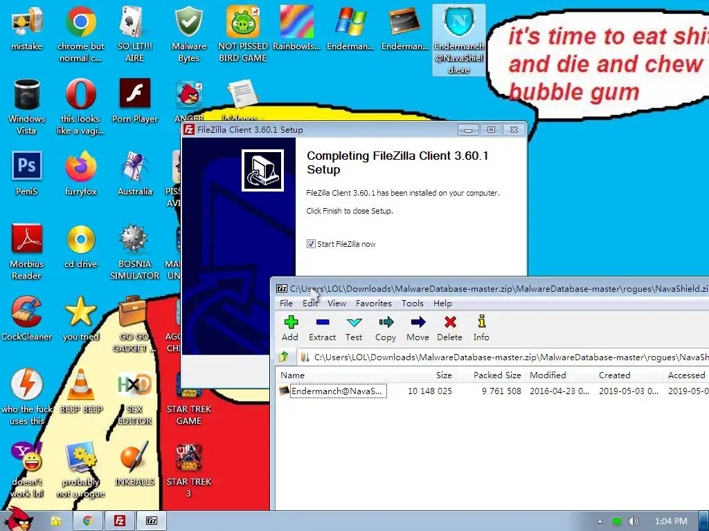Select the BEEP BEEP VLC cone icon
The image size is (709, 531).
coord(80,391)
